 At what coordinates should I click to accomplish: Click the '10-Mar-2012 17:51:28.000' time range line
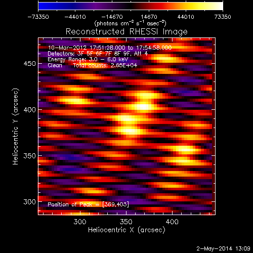(x=110, y=48)
